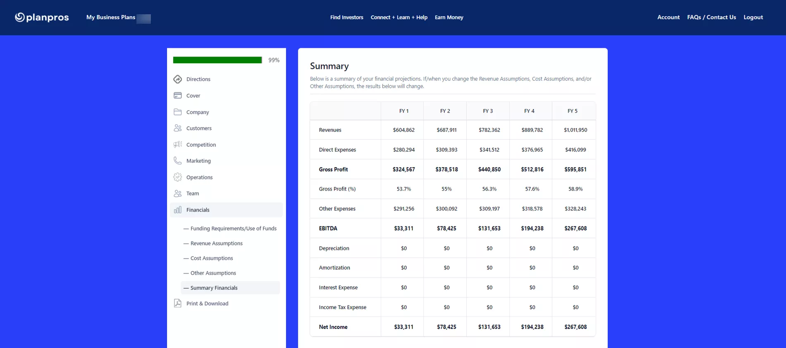Viewport: 786px width, 348px height.
Task: Click the Competition megaphone icon
Action: tap(178, 145)
